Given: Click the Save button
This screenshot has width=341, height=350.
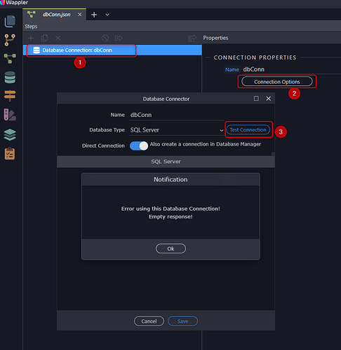Looking at the screenshot, I should 182,321.
